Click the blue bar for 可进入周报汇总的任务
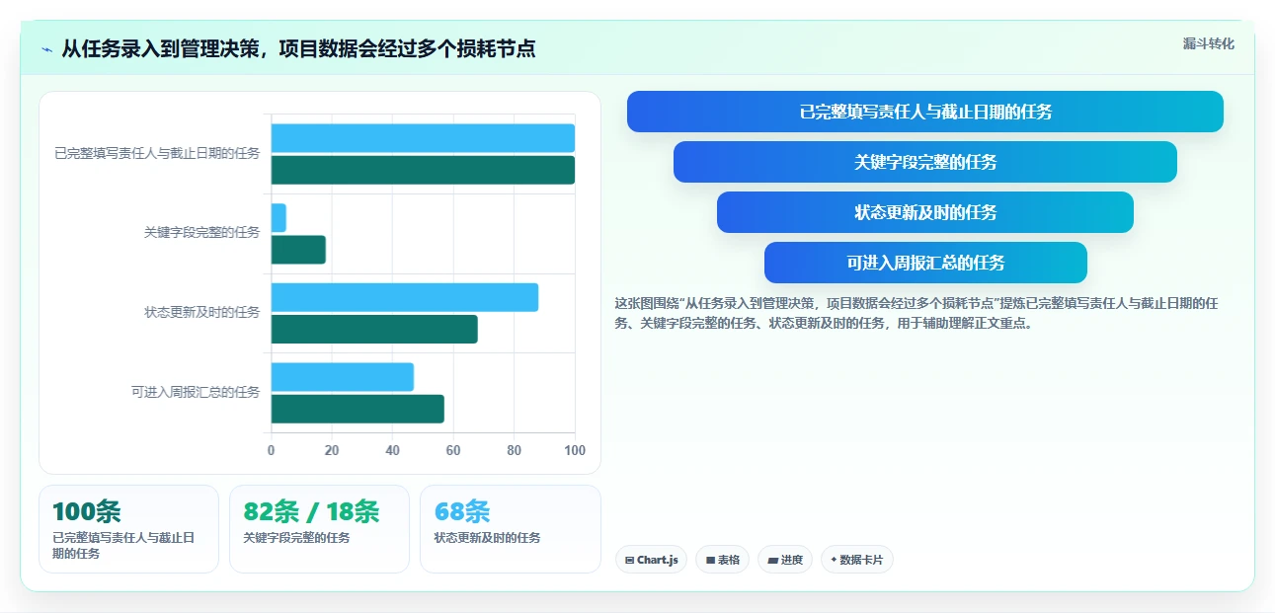Viewport: 1275px width, 613px height. pos(343,377)
